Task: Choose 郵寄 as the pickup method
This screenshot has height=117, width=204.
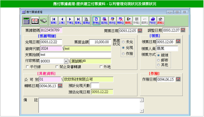Action: coord(159,60)
